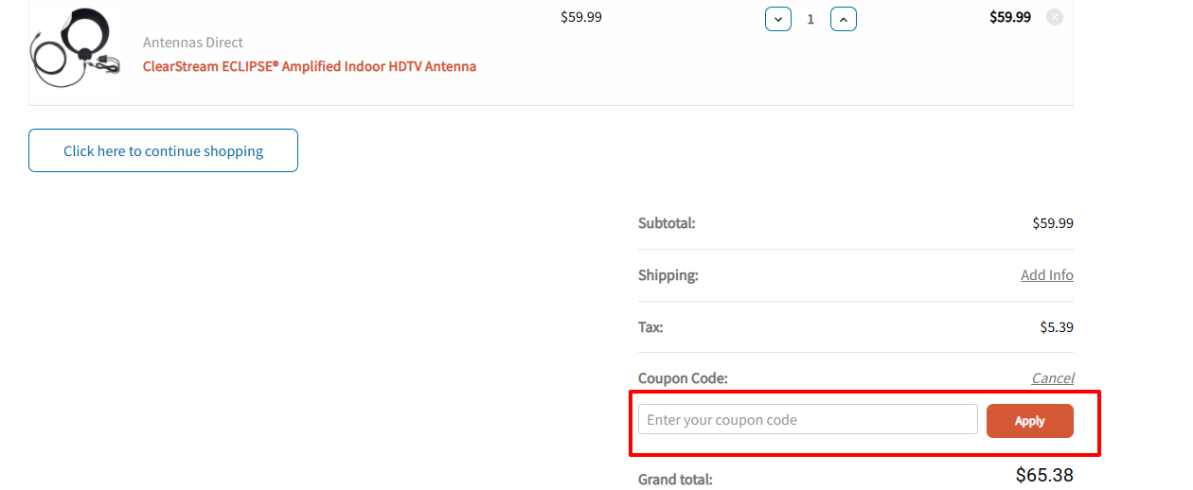Select the Grand total: label
The image size is (1193, 490).
tap(675, 480)
